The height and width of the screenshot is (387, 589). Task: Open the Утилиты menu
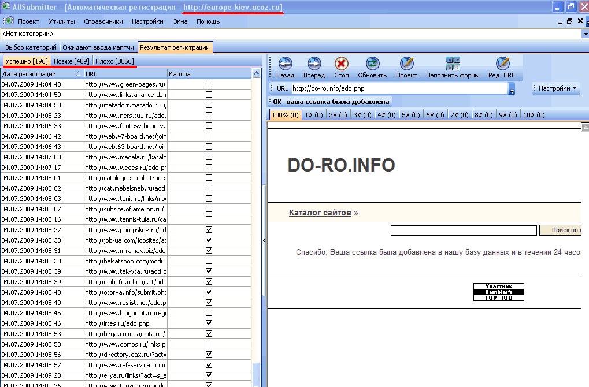(61, 21)
